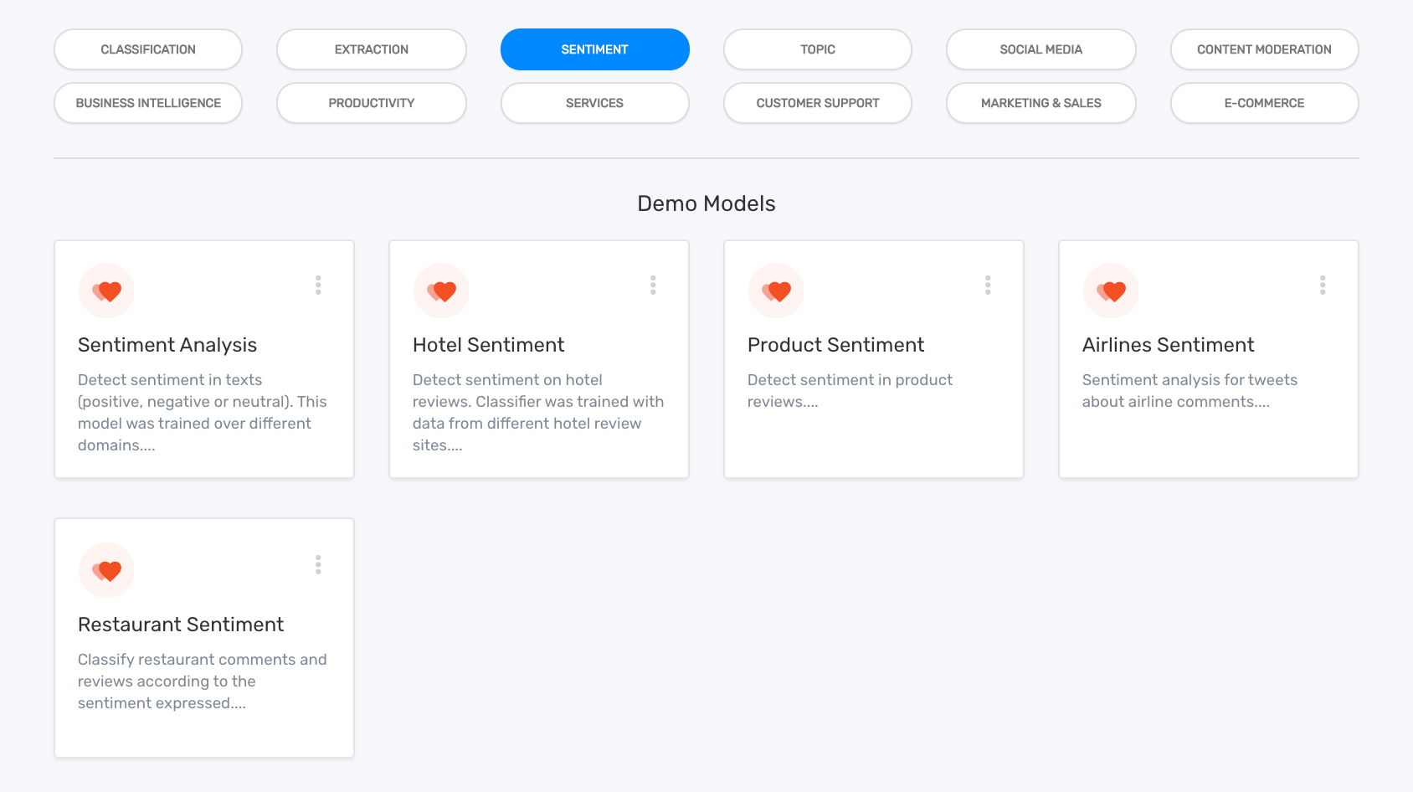
Task: Filter models by Content Moderation
Action: (1264, 49)
